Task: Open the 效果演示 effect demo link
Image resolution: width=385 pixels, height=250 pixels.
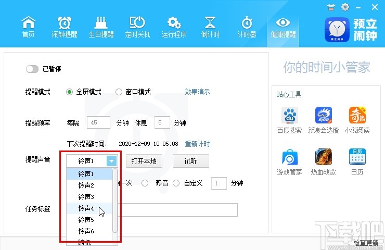Action: 197,92
